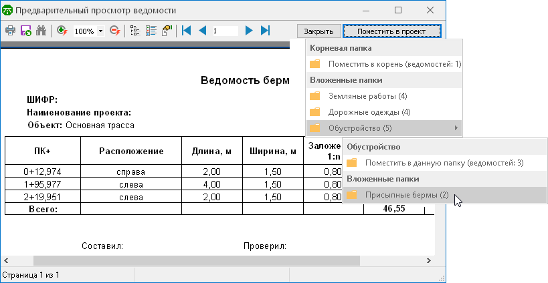This screenshot has width=548, height=283.
Task: Open the page settings icon
Action: (167, 31)
